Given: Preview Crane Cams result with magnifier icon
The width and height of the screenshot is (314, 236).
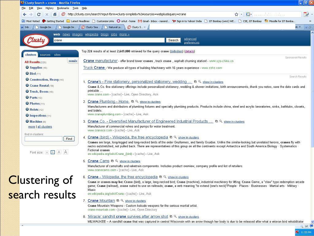Looking at the screenshot, I should 117,161.
